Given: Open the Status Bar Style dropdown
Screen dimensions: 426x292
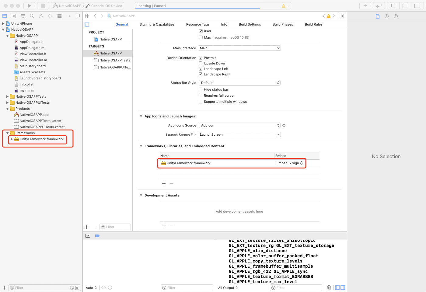Looking at the screenshot, I should [239, 83].
